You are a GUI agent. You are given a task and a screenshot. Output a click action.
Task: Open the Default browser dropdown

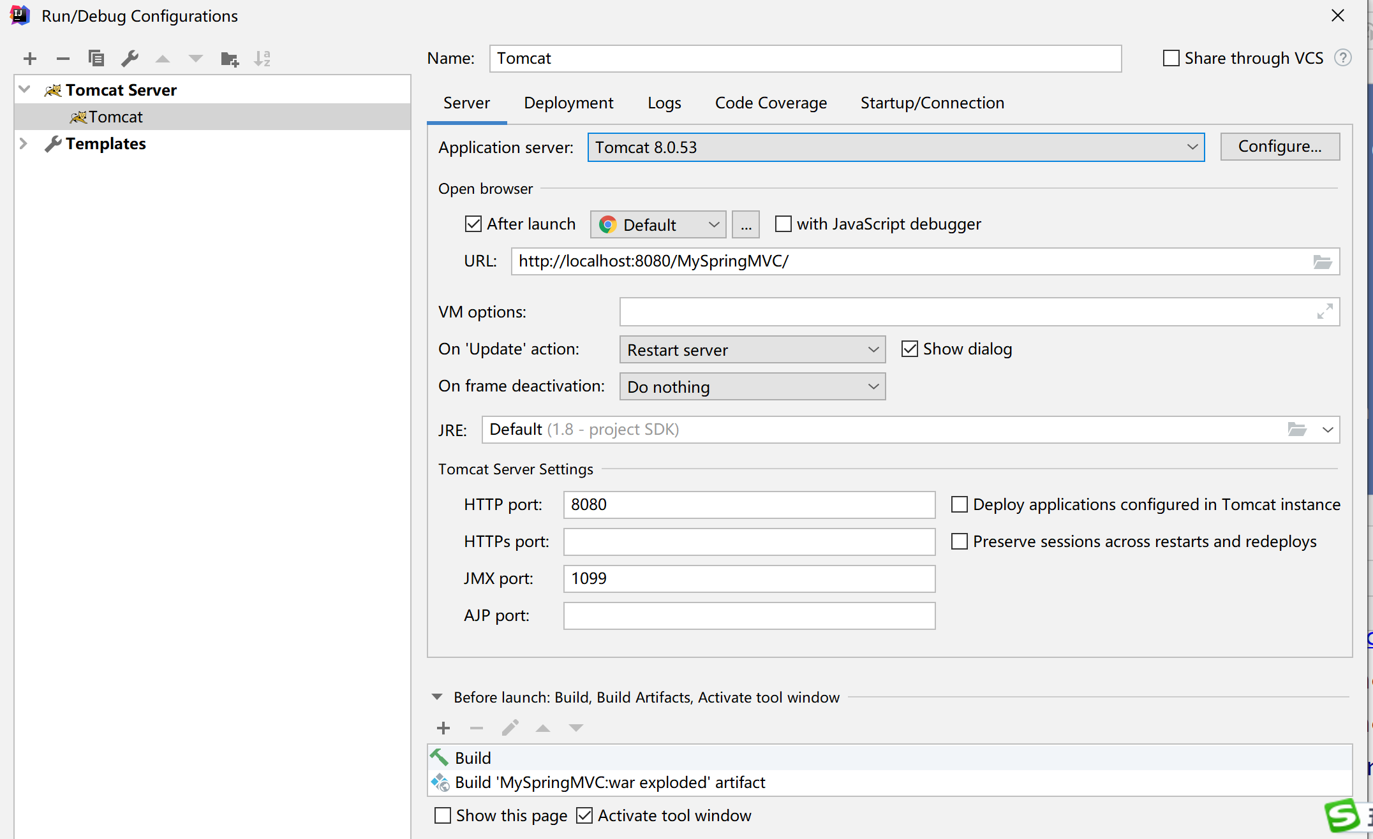(x=658, y=224)
